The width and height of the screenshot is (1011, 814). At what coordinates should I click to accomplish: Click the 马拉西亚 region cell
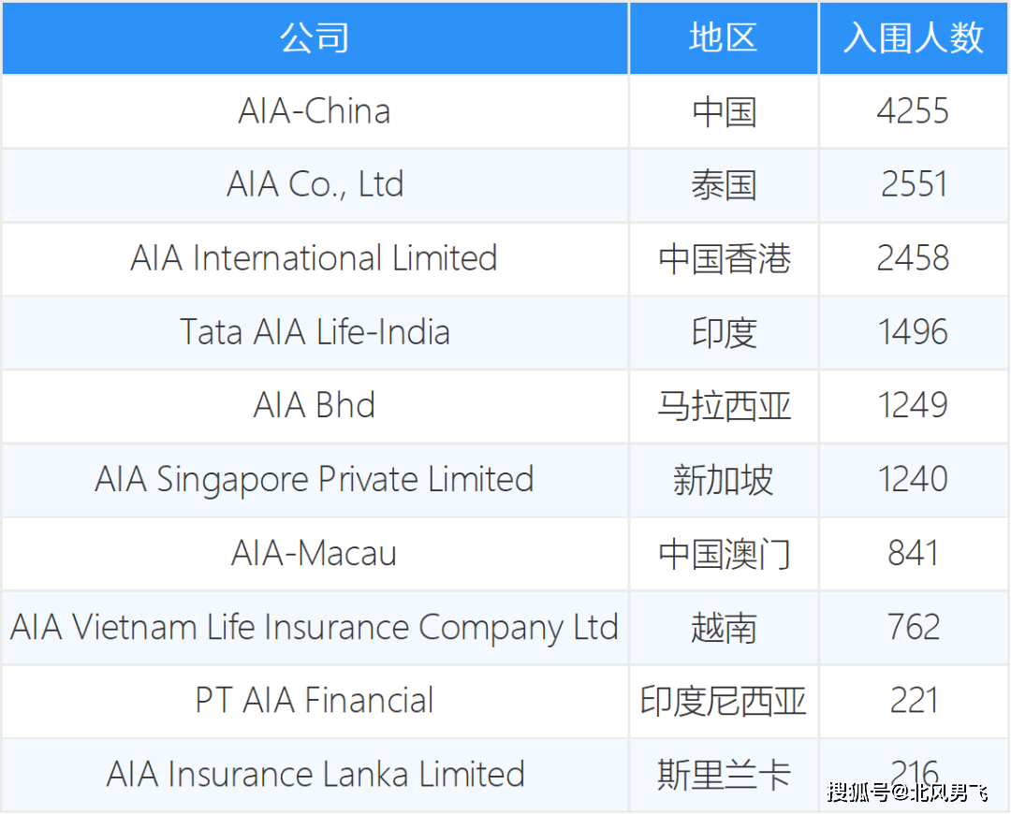tap(723, 406)
